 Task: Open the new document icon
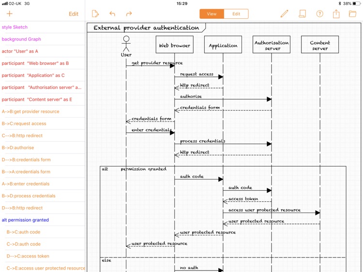(95, 14)
